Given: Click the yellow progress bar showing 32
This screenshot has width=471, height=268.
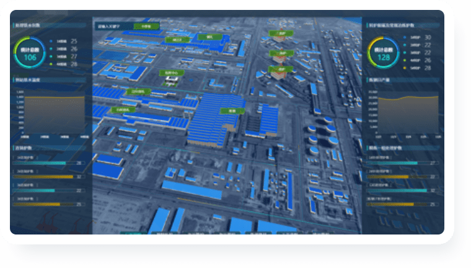Looking at the screenshot, I should 49,177.
